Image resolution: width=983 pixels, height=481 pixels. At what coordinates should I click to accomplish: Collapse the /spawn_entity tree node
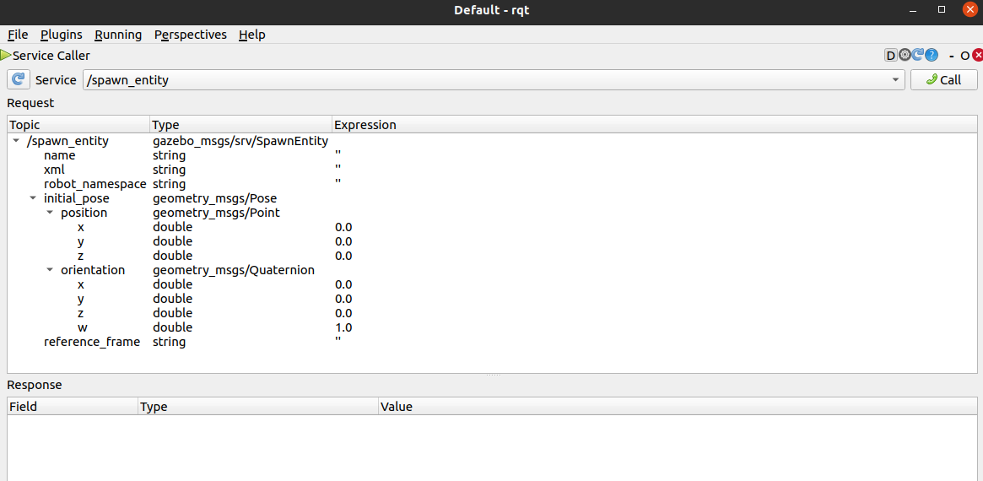click(x=16, y=142)
